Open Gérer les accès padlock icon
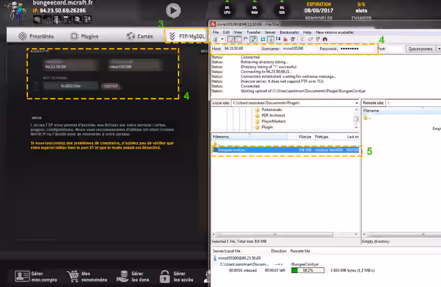 (x=165, y=277)
